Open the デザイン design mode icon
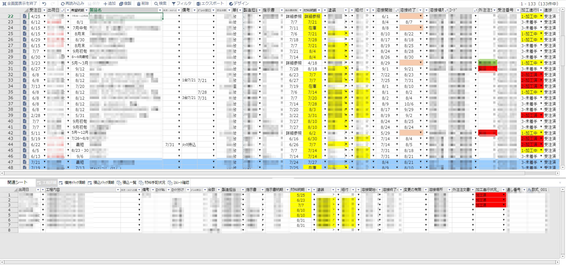 click(x=231, y=4)
